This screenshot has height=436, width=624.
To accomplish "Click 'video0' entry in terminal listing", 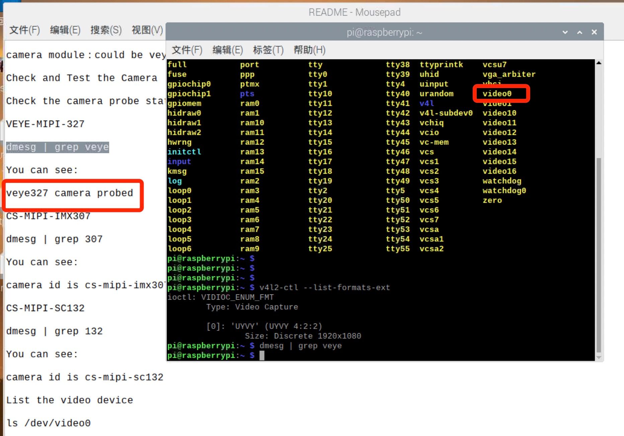I will 497,94.
